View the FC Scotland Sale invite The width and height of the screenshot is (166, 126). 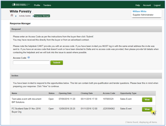pos(147,109)
